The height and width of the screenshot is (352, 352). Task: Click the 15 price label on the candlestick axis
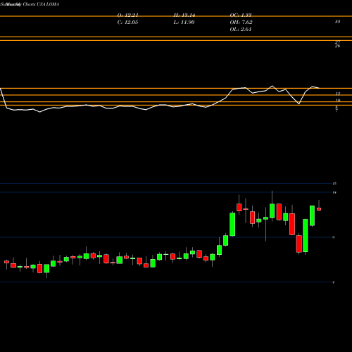(x=334, y=184)
